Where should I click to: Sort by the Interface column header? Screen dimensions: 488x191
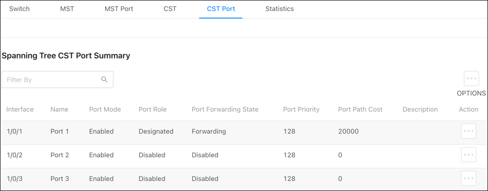[x=20, y=109]
